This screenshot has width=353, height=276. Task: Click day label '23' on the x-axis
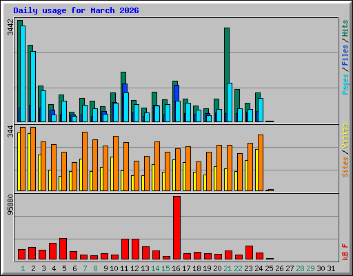(x=248, y=268)
